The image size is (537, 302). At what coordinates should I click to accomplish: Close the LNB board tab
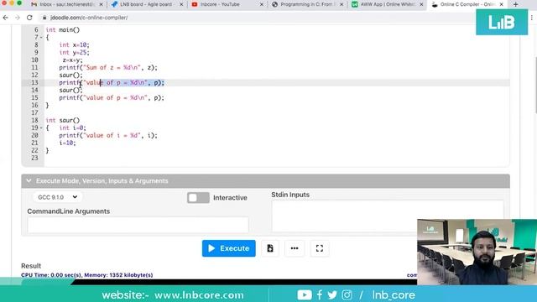pyautogui.click(x=181, y=4)
